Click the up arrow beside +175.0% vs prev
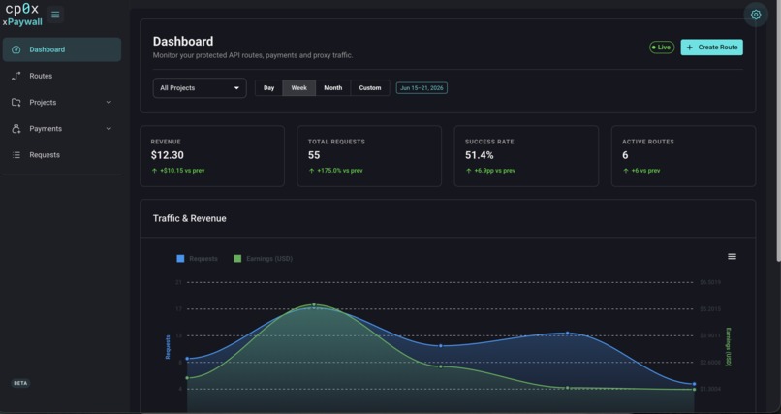 [311, 171]
